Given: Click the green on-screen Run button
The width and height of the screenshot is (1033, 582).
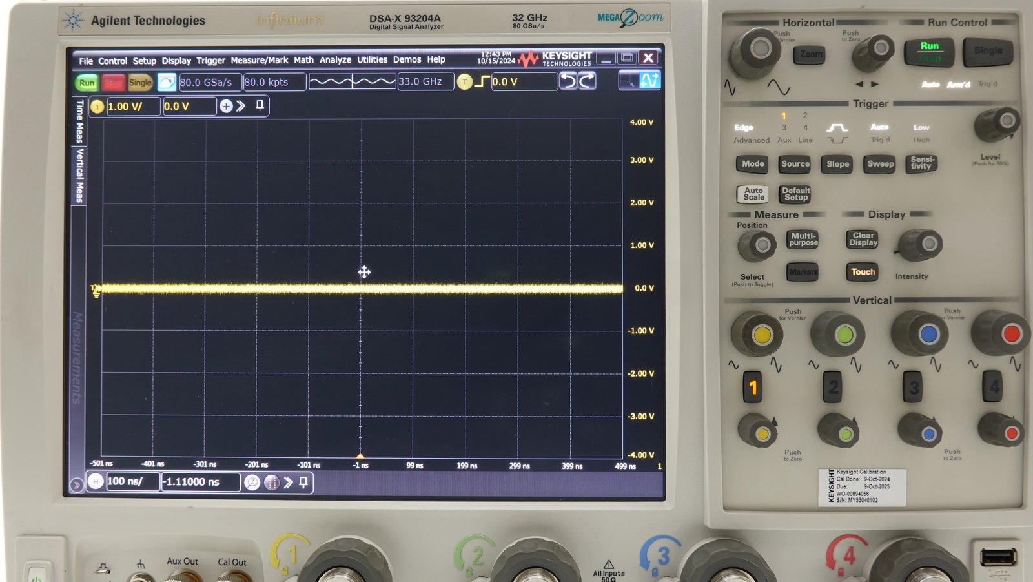Looking at the screenshot, I should [x=87, y=82].
